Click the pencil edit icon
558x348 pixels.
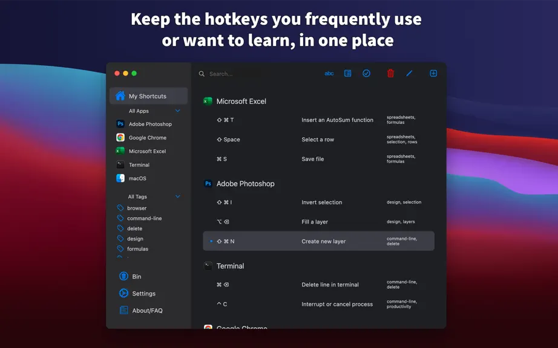[409, 74]
